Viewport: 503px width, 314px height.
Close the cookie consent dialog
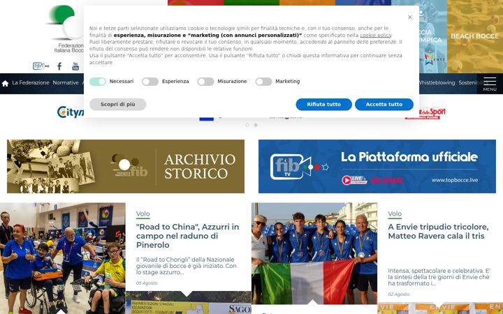(409, 17)
